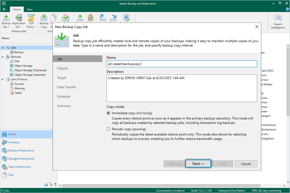Screen dimensions: 290x193
Task: Click the Description text box
Action: coord(182,88)
